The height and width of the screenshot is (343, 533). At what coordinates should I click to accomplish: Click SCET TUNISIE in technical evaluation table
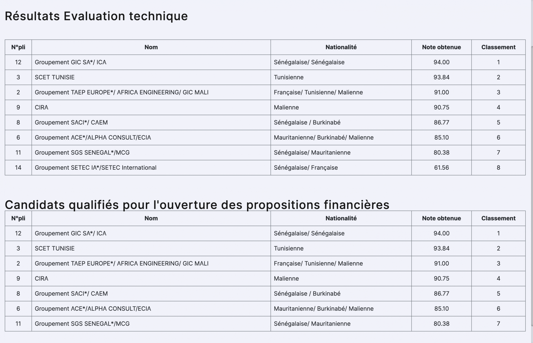pos(55,77)
